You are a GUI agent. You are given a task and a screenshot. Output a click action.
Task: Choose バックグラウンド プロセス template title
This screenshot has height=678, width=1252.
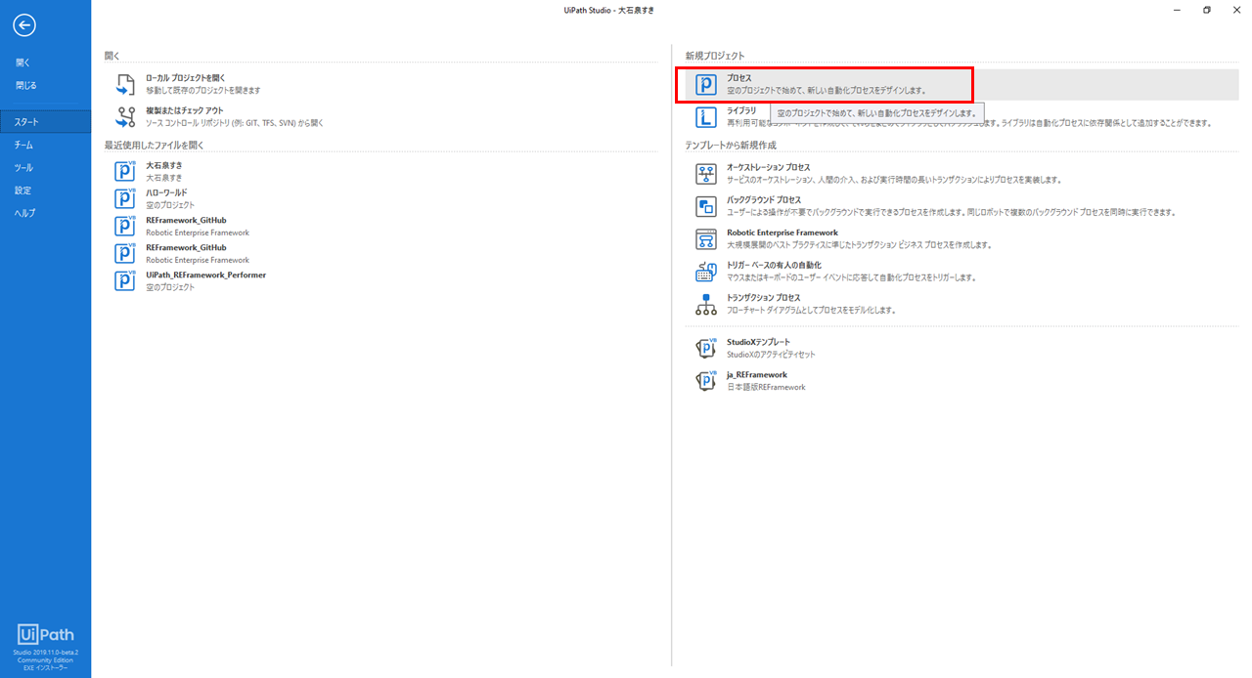[x=764, y=199]
